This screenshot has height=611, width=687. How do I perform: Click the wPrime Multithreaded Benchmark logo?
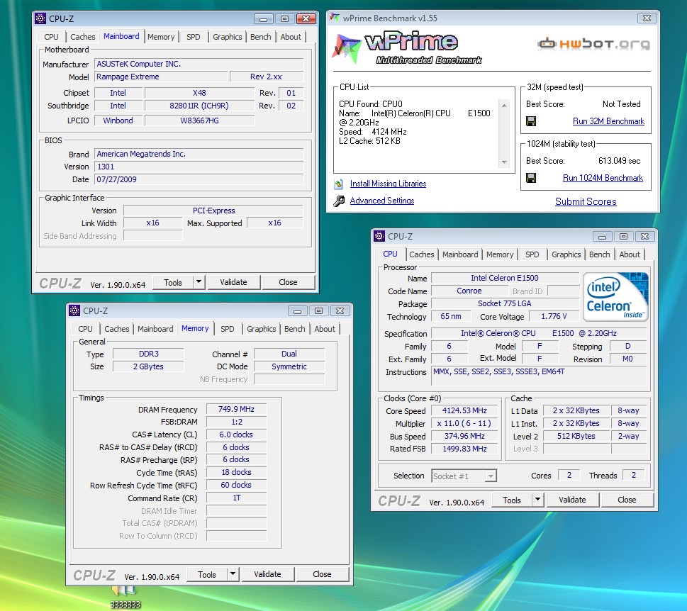[406, 47]
